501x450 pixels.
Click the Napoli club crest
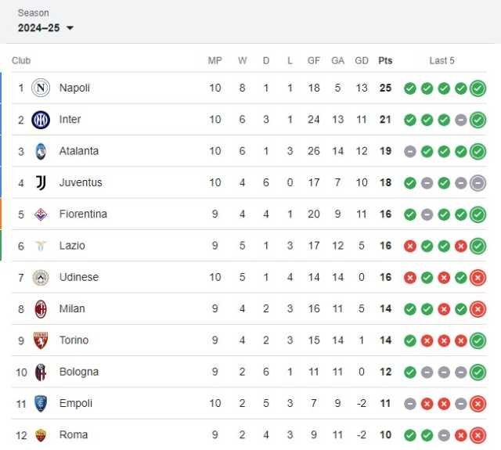(41, 88)
